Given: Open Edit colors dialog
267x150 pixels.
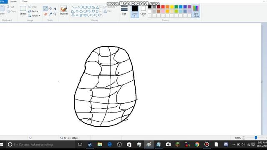Looking at the screenshot, I should click(196, 11).
